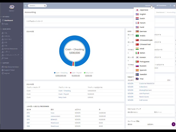Open order number 2180

(28, 116)
